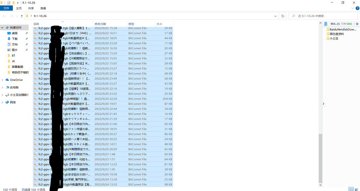Click the scrollbar up arrow of file list

320,23
